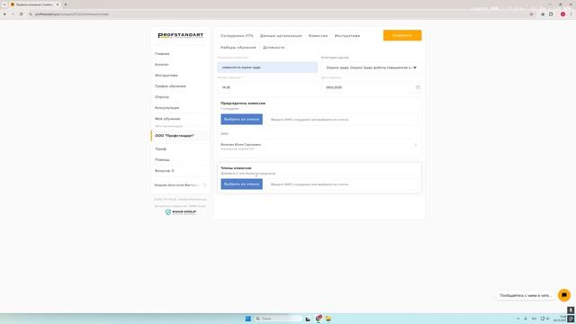Image resolution: width=576 pixels, height=324 pixels.
Task: Show hidden system tray icons chevron
Action: 518,319
